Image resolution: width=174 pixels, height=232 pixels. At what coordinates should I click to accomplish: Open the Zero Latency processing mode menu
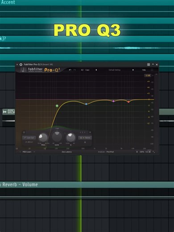coord(66,152)
